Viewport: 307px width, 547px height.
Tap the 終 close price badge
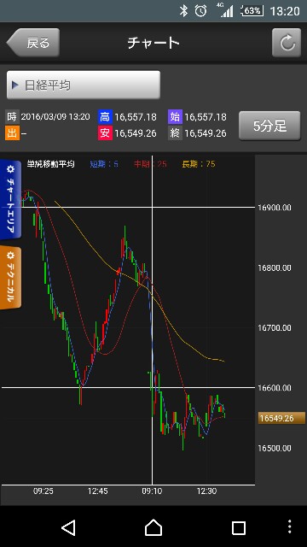click(x=175, y=133)
